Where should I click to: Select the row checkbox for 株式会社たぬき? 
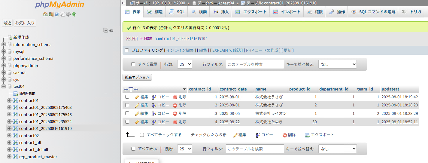coord(127,121)
